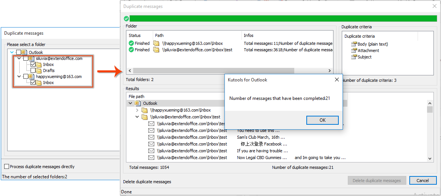This screenshot has width=441, height=196.
Task: Click Results scrollbar up arrow
Action: tap(430, 103)
